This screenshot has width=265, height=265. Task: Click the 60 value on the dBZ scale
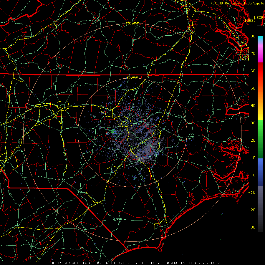(x=253, y=71)
